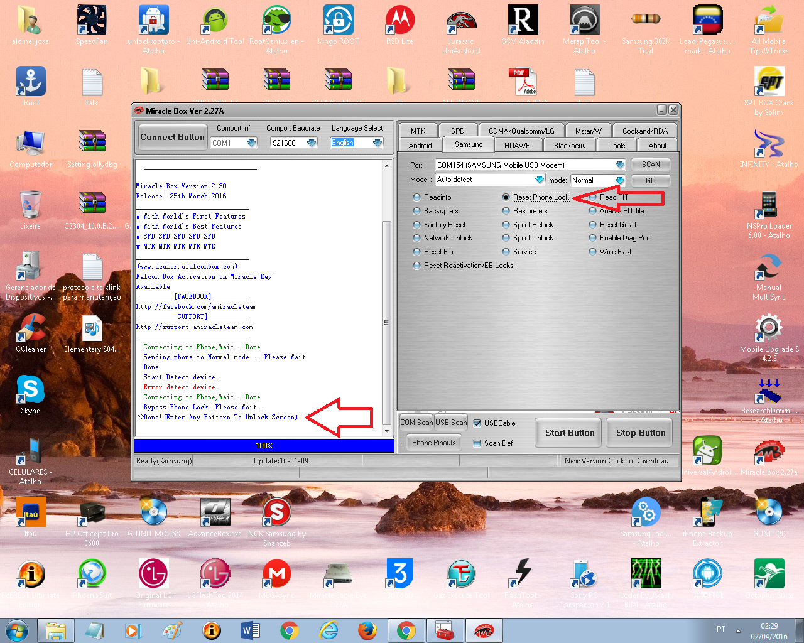Open Mobile Upgrade S desktop icon
Image resolution: width=804 pixels, height=643 pixels.
click(769, 337)
